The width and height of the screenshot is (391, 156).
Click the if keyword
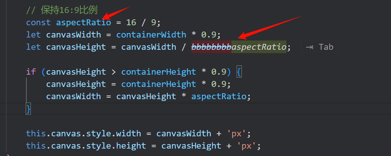pyautogui.click(x=31, y=72)
